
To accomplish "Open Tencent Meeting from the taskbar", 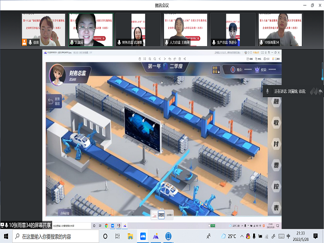I will coord(143,236).
